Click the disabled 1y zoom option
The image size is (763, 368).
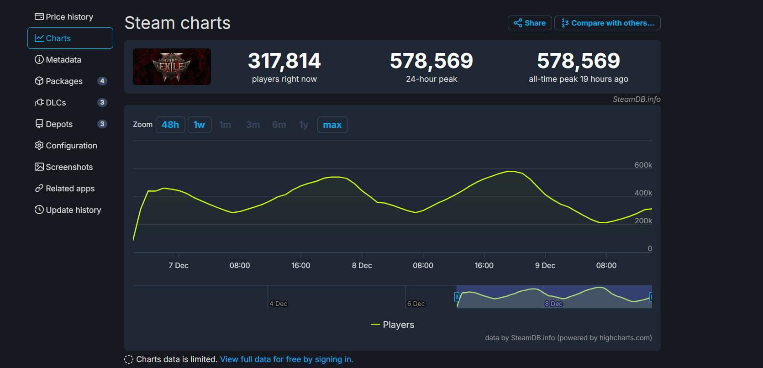(304, 125)
